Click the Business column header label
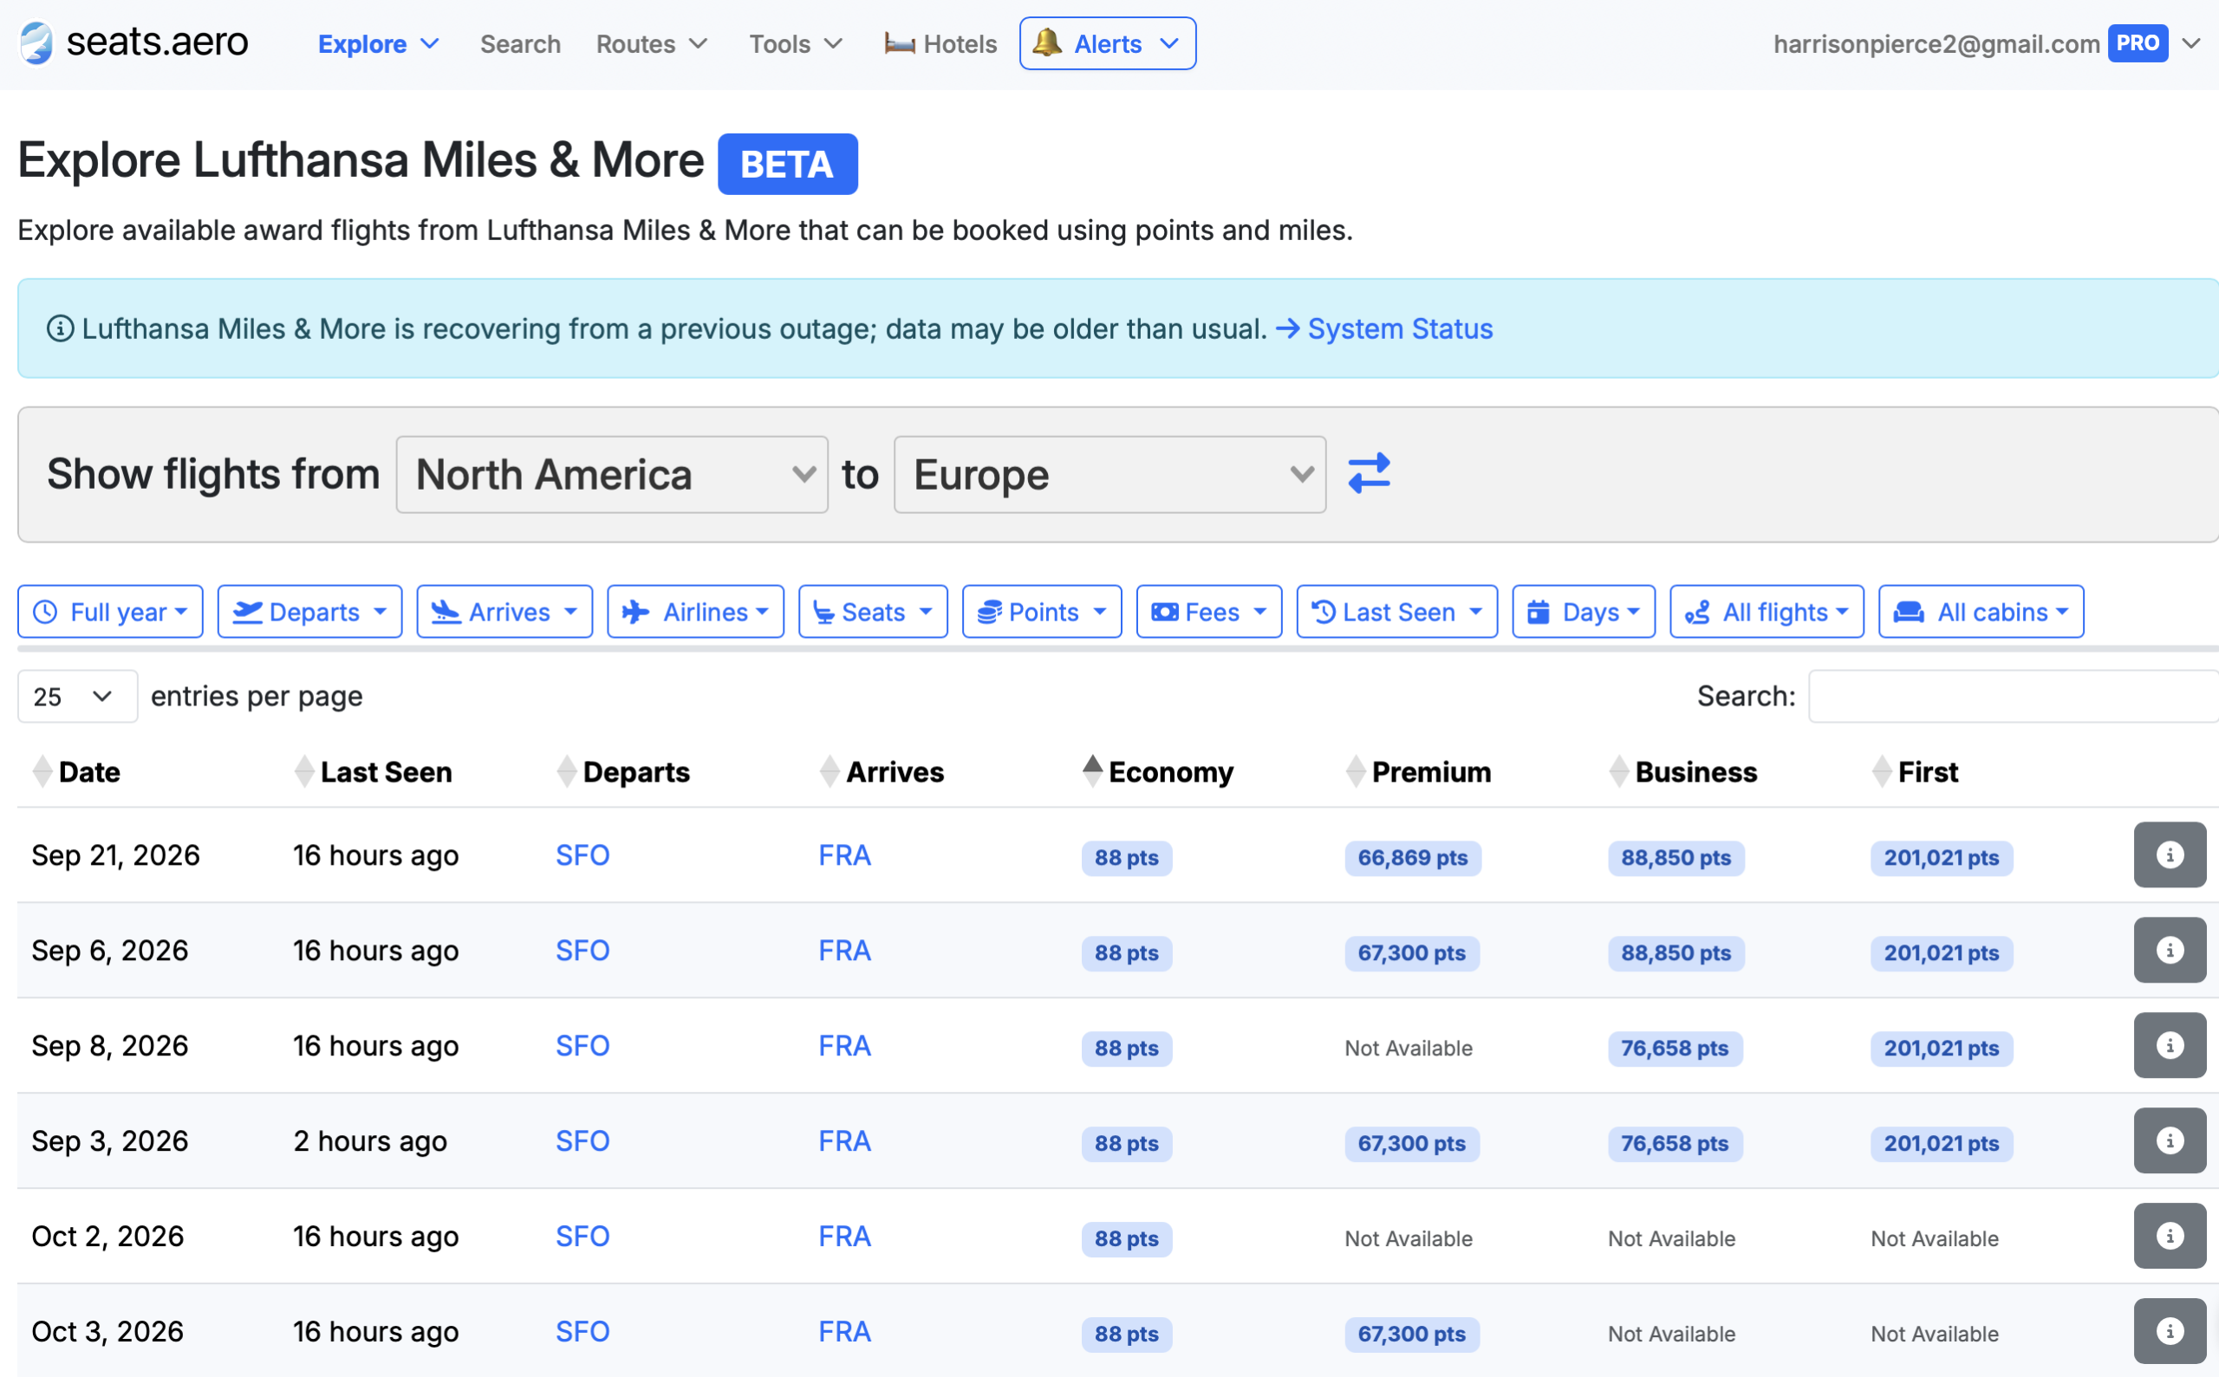This screenshot has width=2219, height=1377. pos(1696,772)
